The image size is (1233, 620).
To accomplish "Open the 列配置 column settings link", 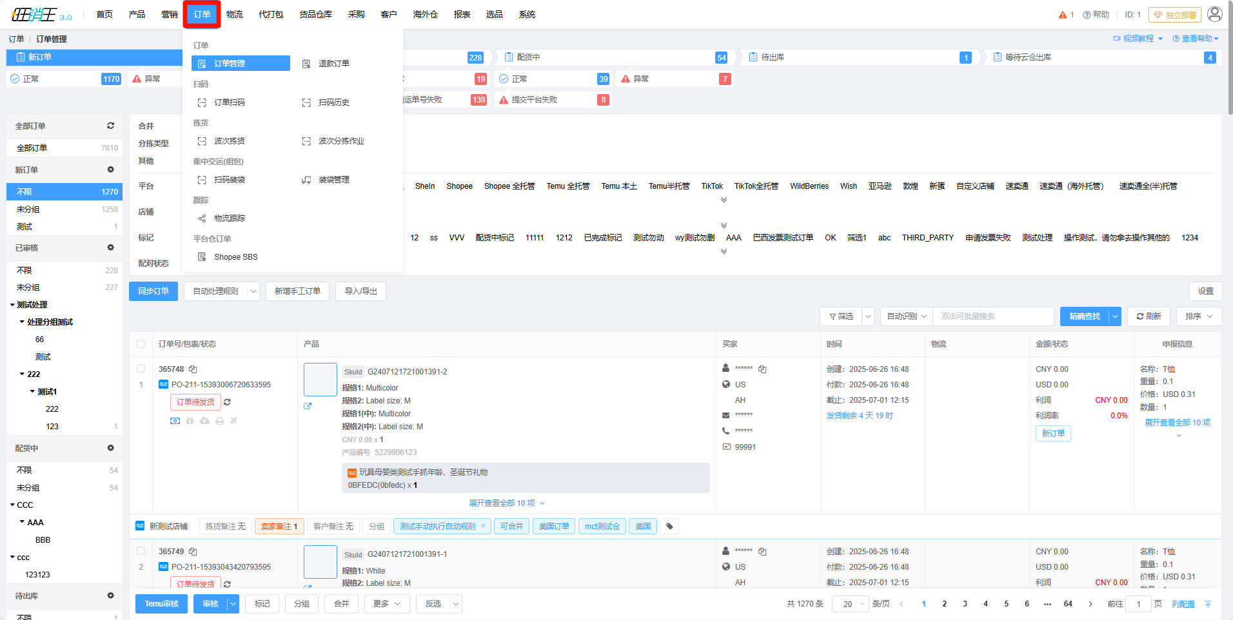I will tap(1183, 605).
